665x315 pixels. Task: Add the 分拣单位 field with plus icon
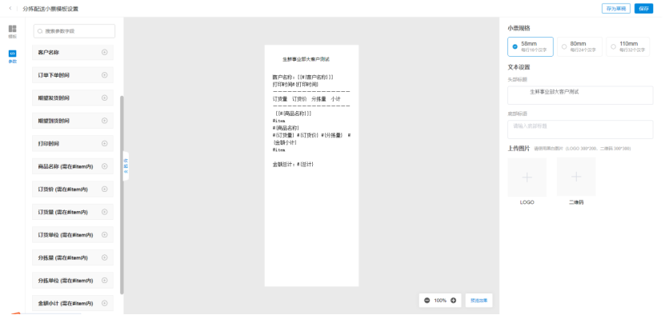[x=104, y=281]
